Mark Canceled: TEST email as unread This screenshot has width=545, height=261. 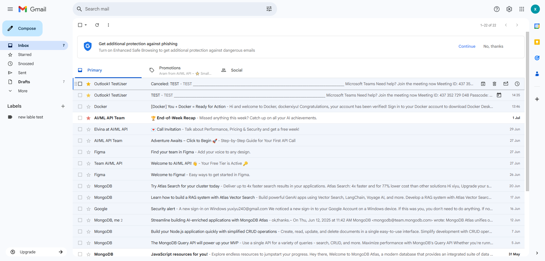pyautogui.click(x=506, y=84)
